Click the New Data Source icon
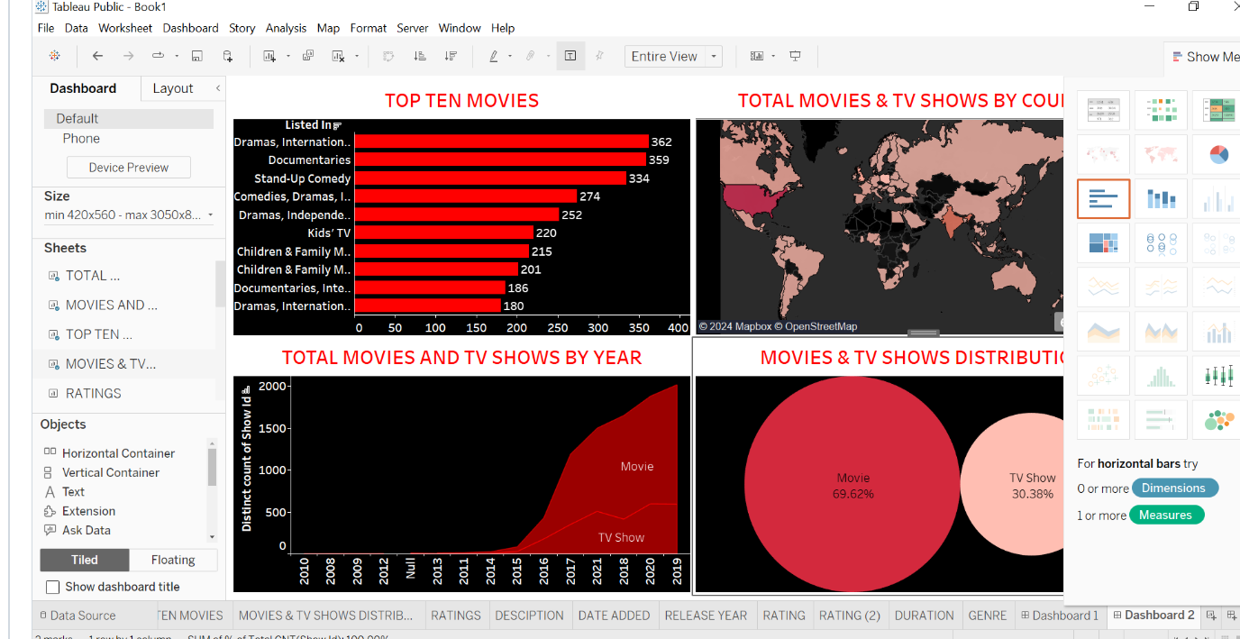This screenshot has width=1240, height=639. click(228, 56)
